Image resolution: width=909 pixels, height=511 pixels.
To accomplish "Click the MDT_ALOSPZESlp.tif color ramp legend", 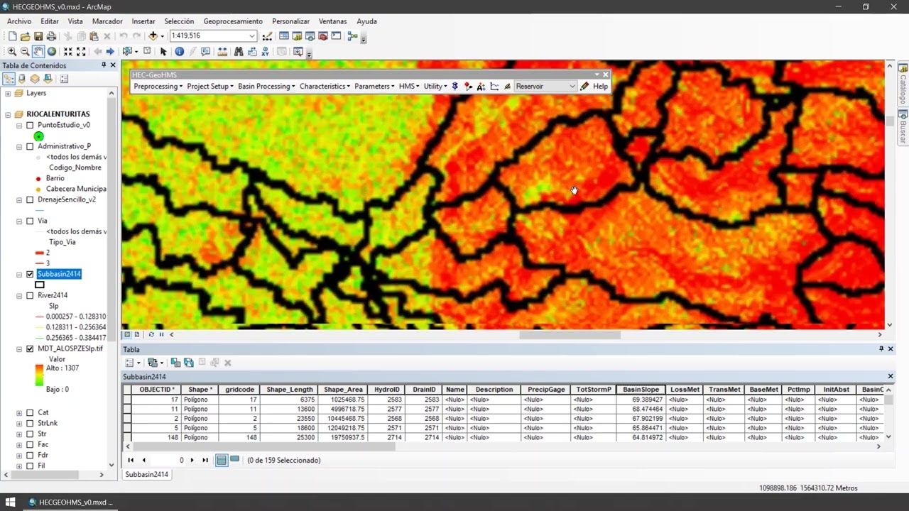I will point(39,375).
